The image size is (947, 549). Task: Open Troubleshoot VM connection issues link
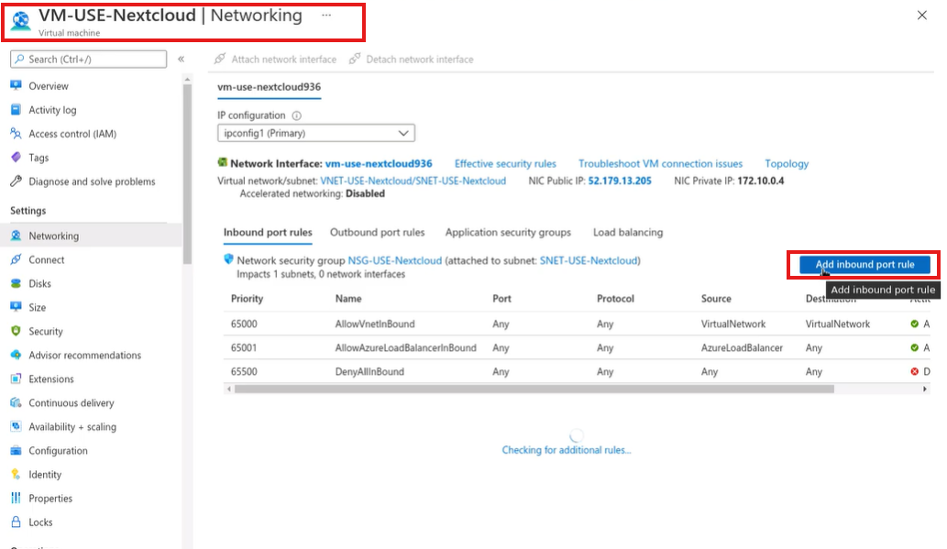point(660,164)
